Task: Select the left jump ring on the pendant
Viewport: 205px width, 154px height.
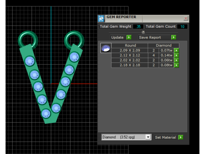Action: (x=28, y=40)
